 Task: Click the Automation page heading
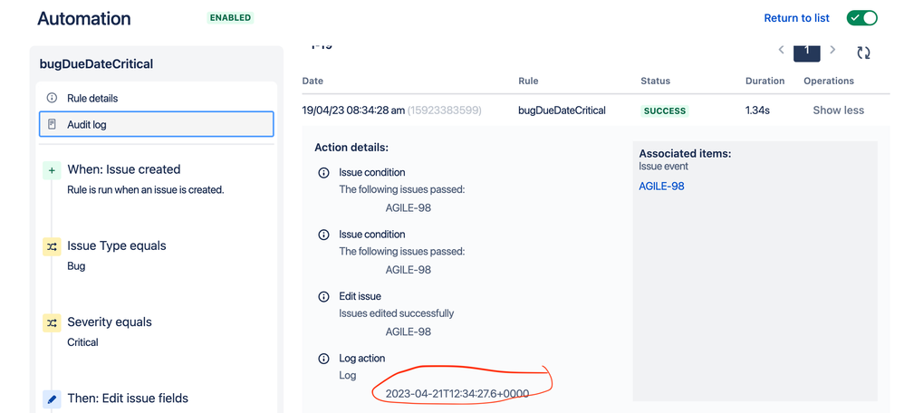pos(84,18)
